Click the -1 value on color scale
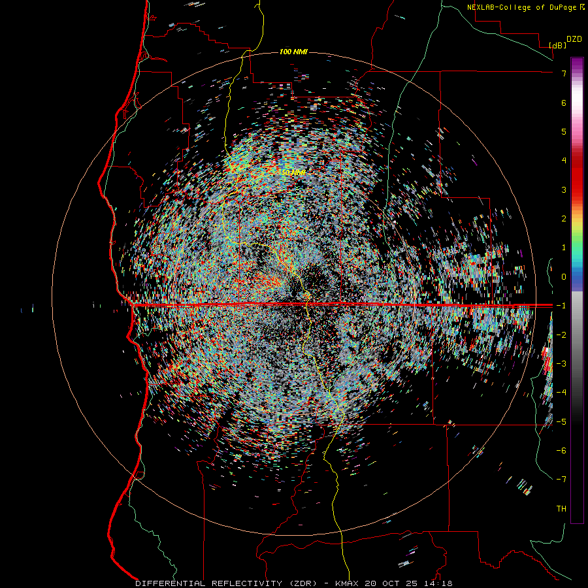588x588 pixels. 561,306
